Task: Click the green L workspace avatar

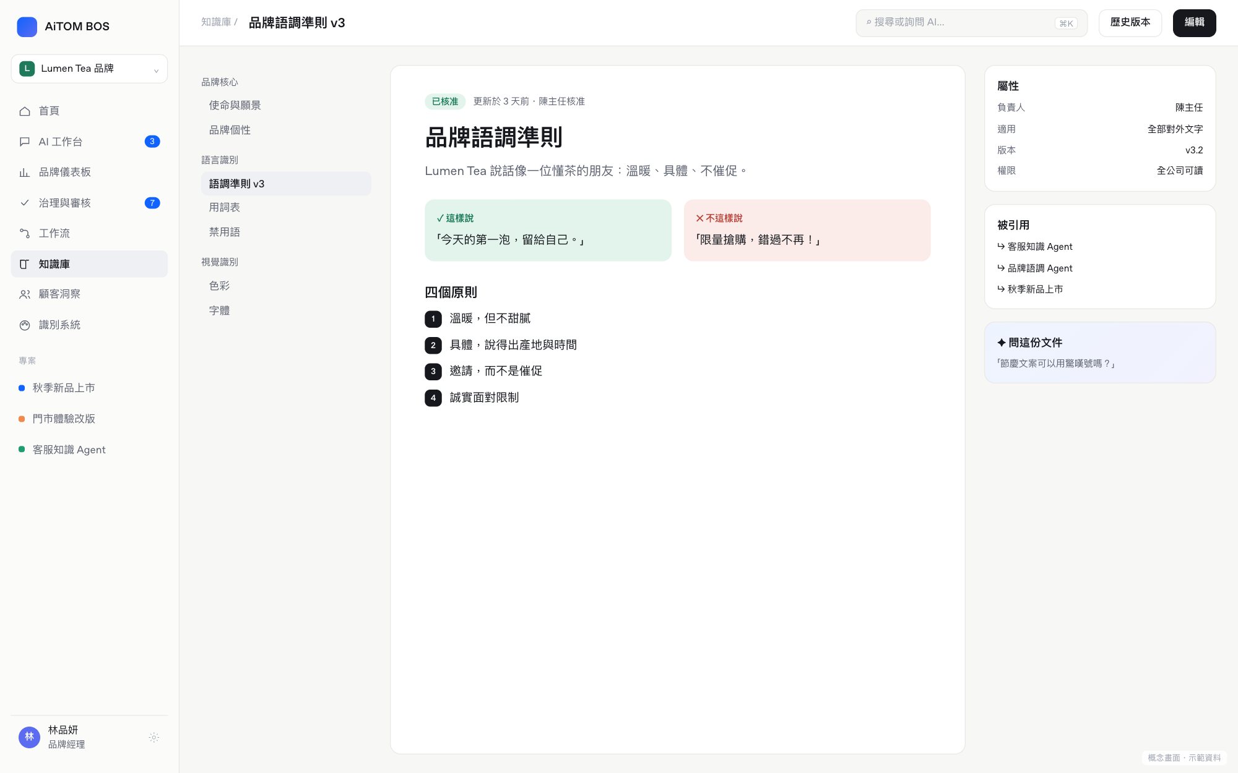Action: pyautogui.click(x=27, y=69)
